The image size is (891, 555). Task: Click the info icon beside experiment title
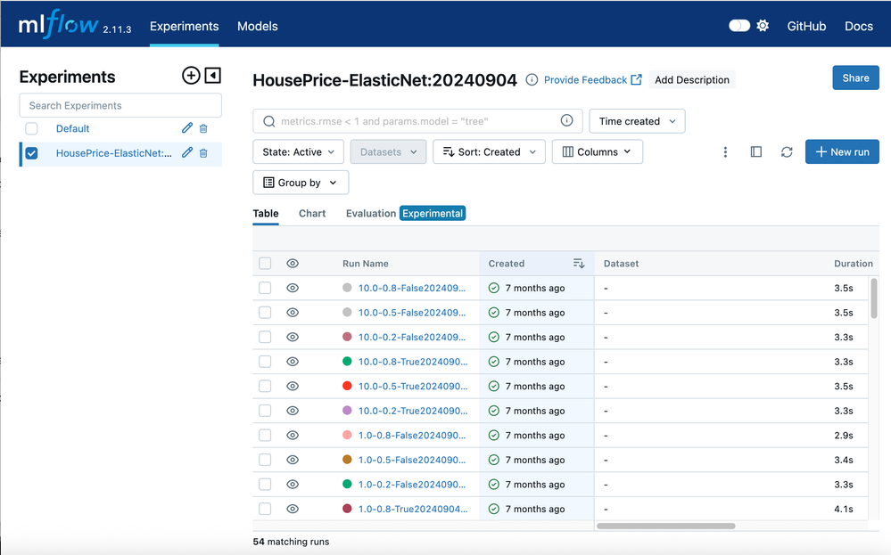532,80
